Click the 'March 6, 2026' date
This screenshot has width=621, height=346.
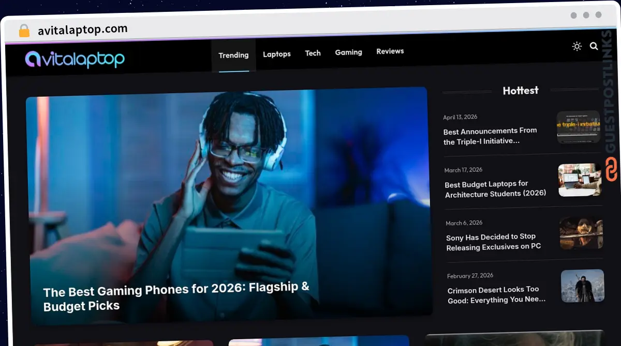(x=464, y=223)
